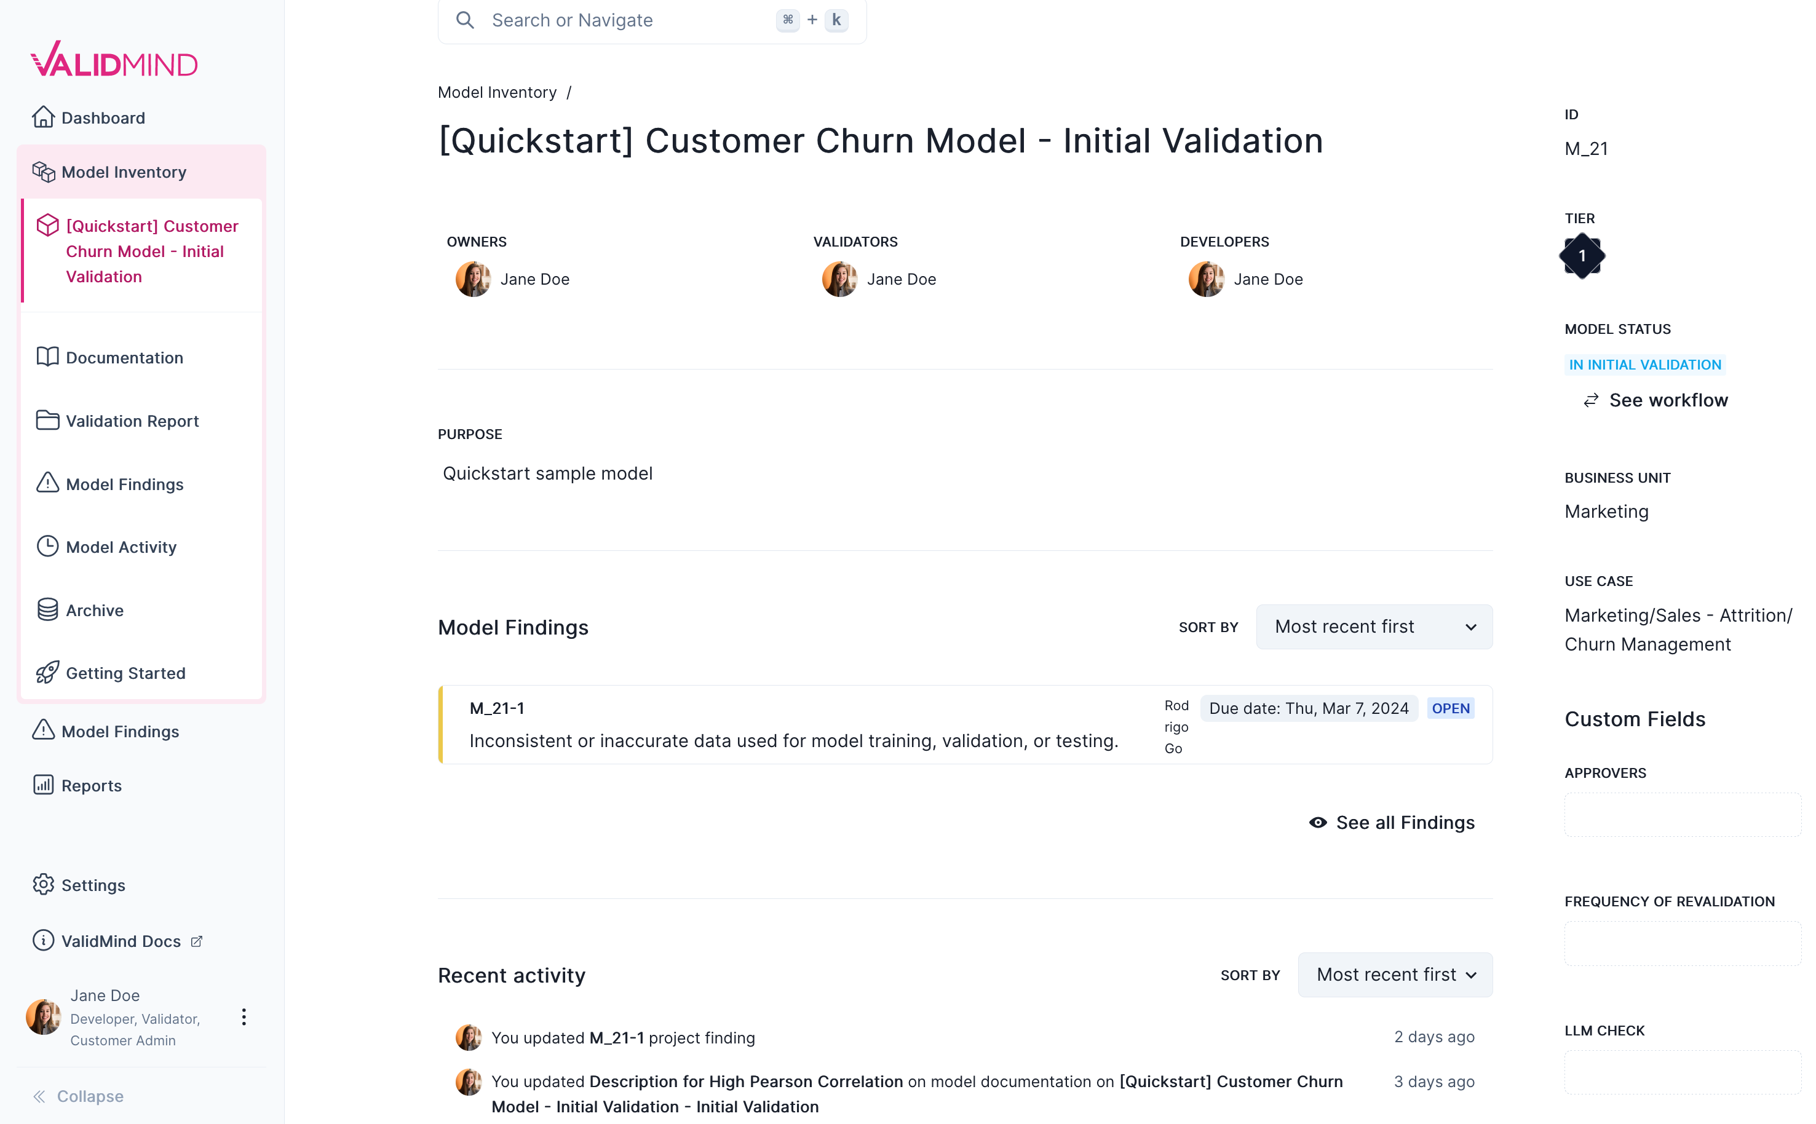Open the Archive section
This screenshot has width=1816, height=1124.
coord(95,609)
